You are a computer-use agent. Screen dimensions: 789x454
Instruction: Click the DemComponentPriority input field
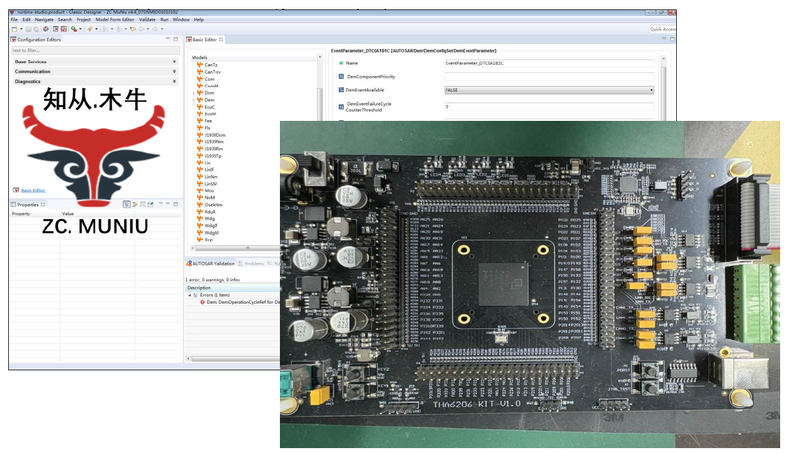click(549, 77)
